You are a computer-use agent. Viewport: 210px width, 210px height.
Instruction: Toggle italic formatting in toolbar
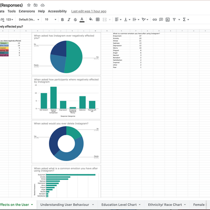coord(69,19)
